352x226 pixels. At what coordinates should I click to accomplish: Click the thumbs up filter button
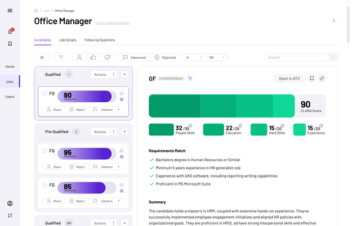click(93, 57)
